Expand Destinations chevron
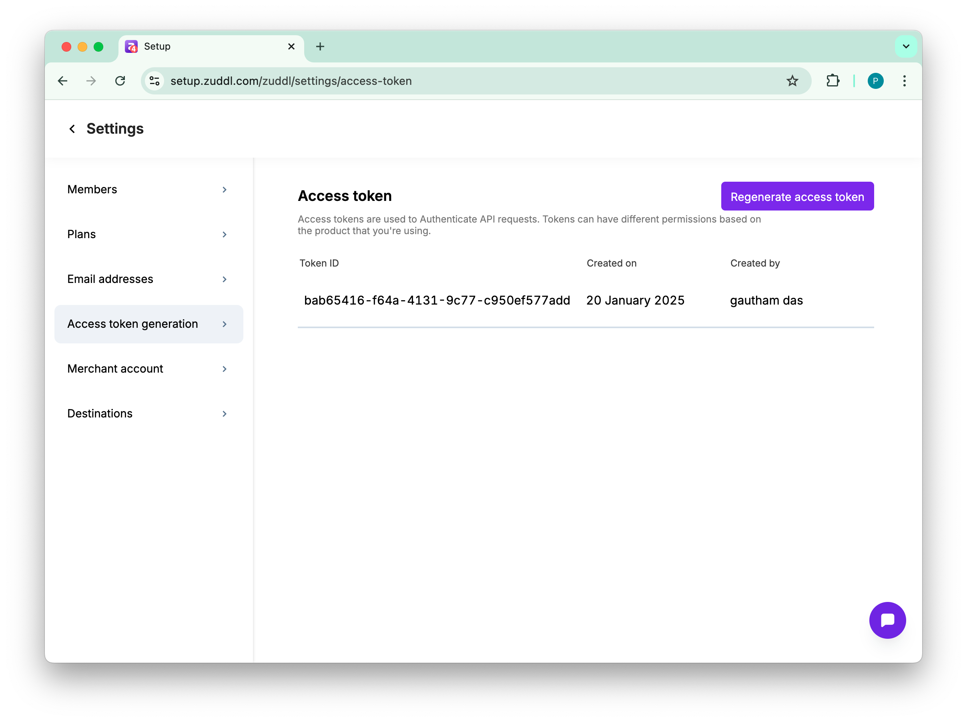Viewport: 967px width, 722px height. coord(224,414)
